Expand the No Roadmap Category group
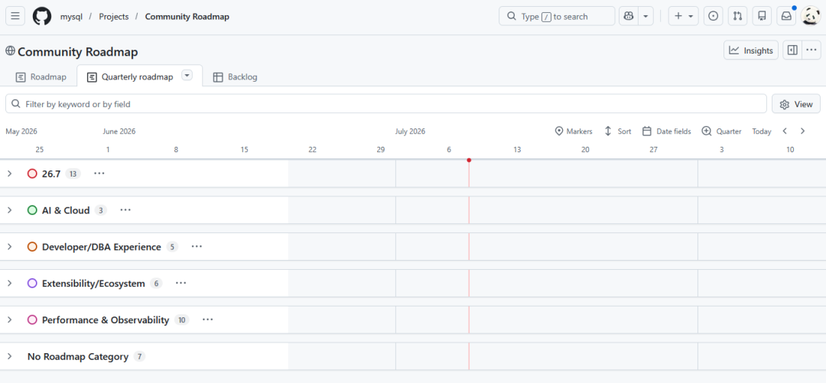The height and width of the screenshot is (383, 826). [9, 356]
